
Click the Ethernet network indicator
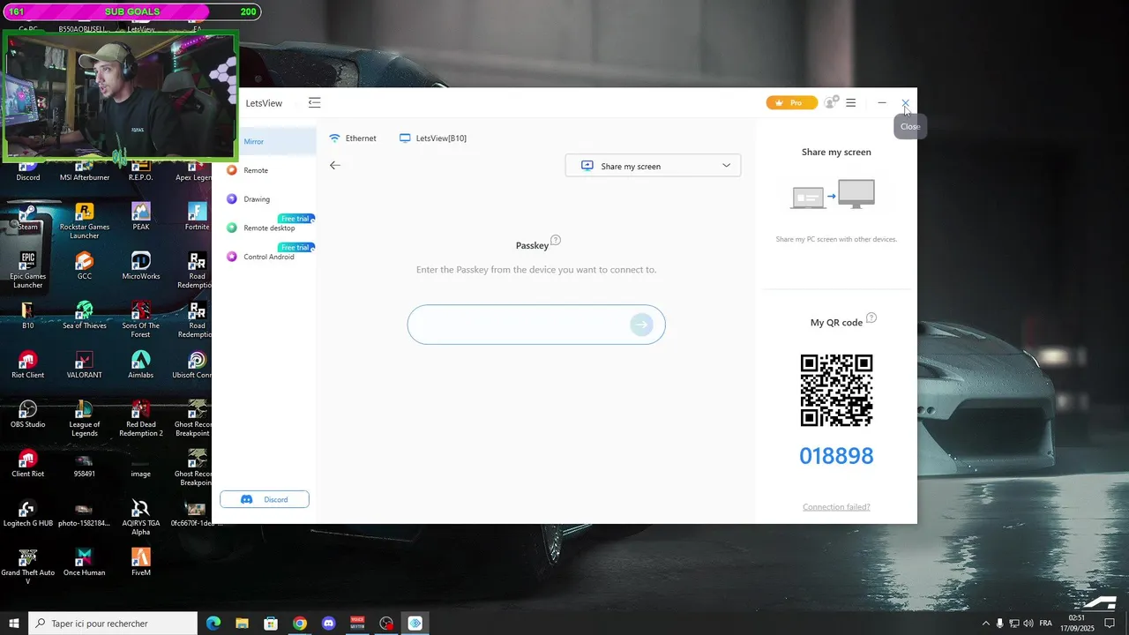click(x=353, y=138)
